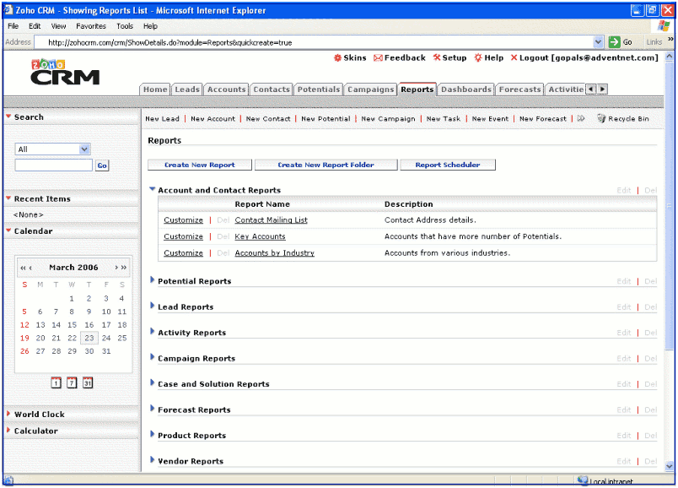Go to previous month in calendar
Screen dimensions: 678x488
[x=30, y=268]
